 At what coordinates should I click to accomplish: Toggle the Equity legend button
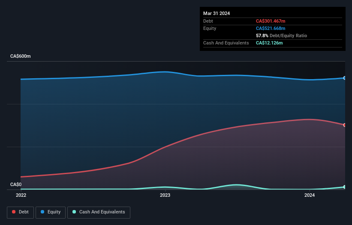click(x=51, y=212)
